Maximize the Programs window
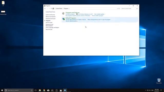The height and width of the screenshot is (92, 164). (133, 6)
